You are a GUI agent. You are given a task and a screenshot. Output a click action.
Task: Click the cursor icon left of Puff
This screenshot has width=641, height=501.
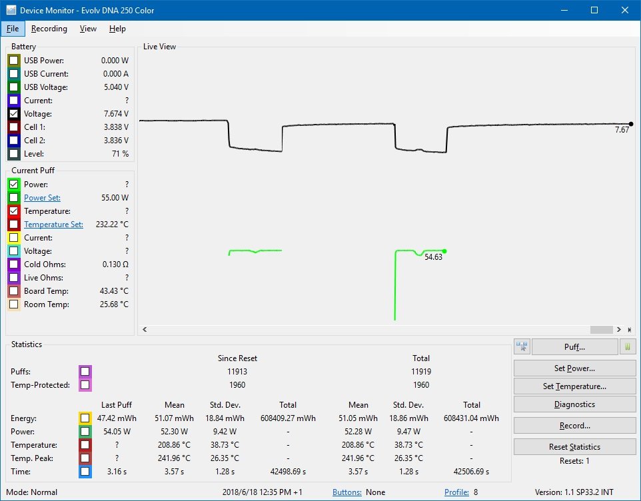coord(522,346)
